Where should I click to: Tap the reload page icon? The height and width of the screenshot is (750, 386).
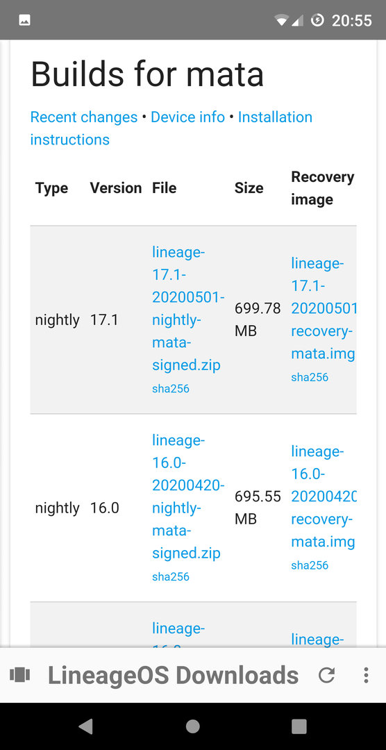click(x=327, y=675)
